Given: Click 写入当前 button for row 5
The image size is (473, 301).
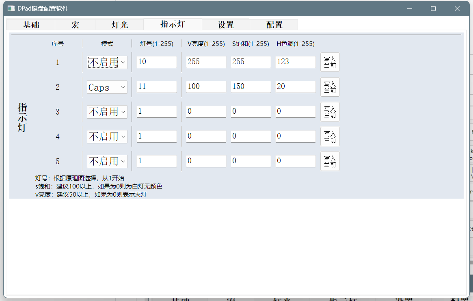Looking at the screenshot, I should click(330, 161).
